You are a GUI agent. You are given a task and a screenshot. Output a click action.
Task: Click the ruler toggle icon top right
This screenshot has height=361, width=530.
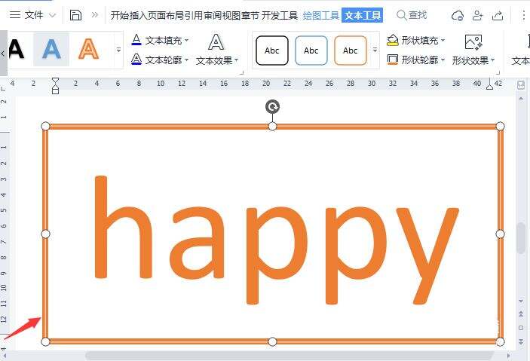click(x=521, y=85)
